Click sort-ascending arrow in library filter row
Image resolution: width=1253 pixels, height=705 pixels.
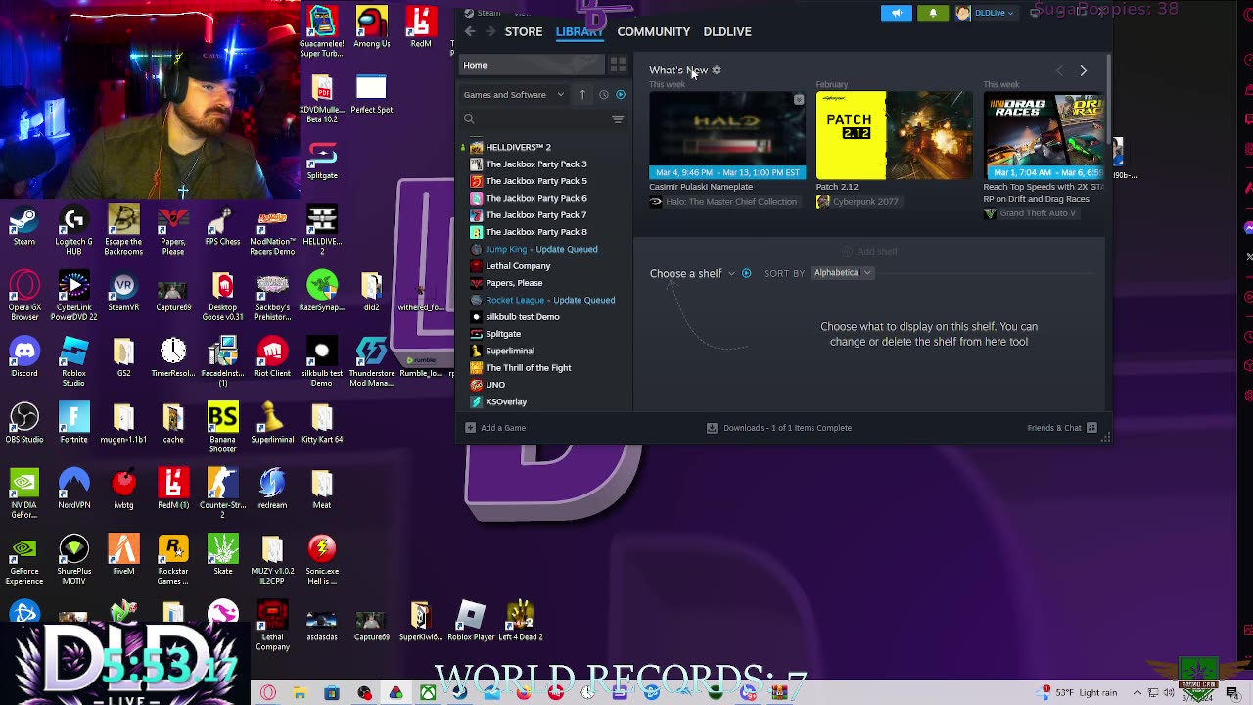tap(582, 95)
